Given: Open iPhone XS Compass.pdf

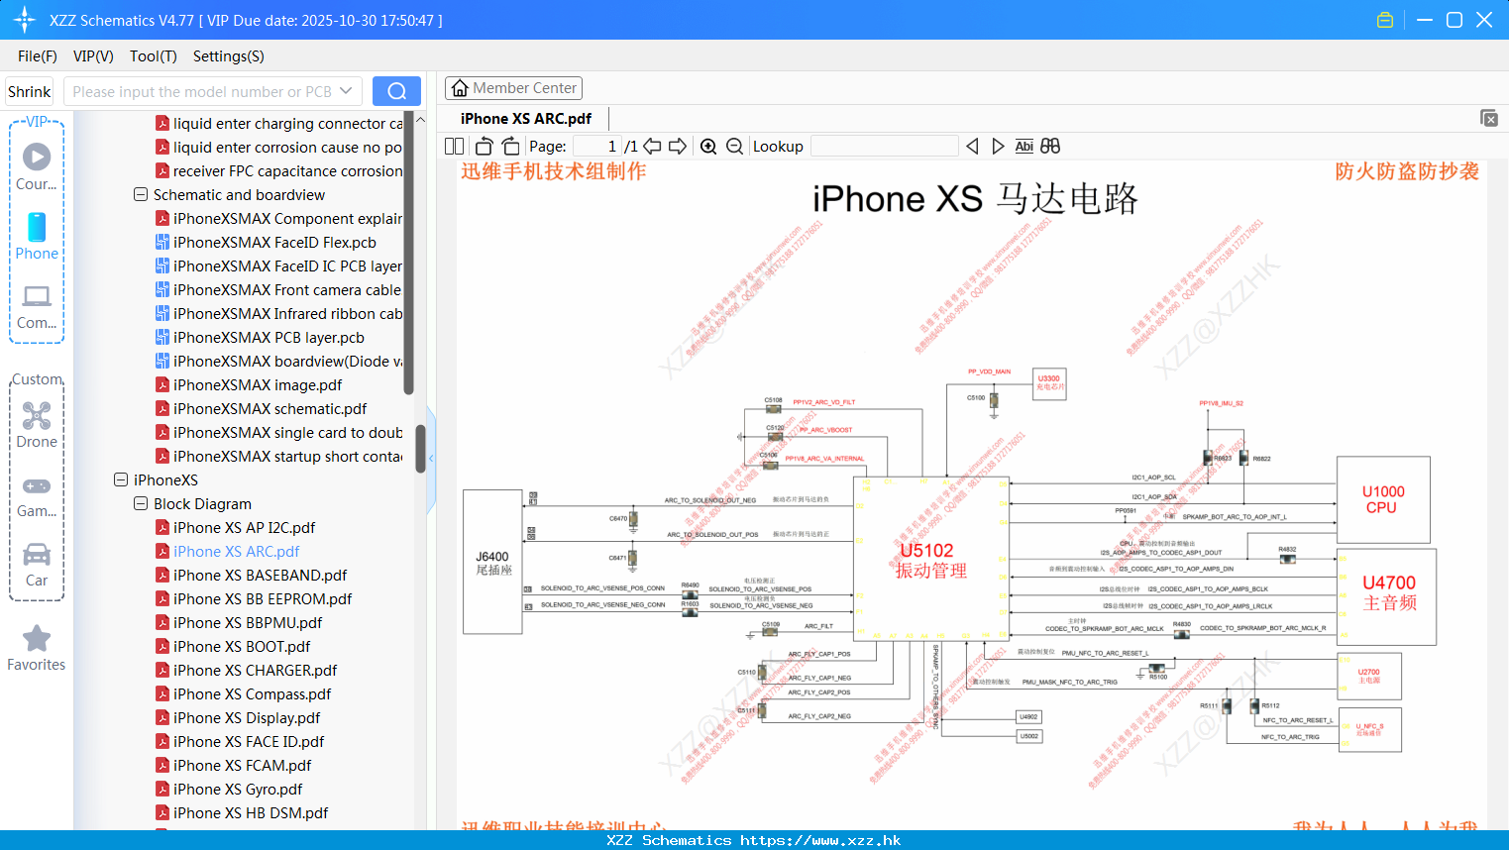Looking at the screenshot, I should 252,693.
